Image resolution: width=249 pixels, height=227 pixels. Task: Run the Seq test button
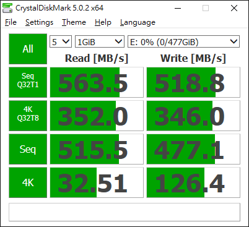(x=28, y=149)
